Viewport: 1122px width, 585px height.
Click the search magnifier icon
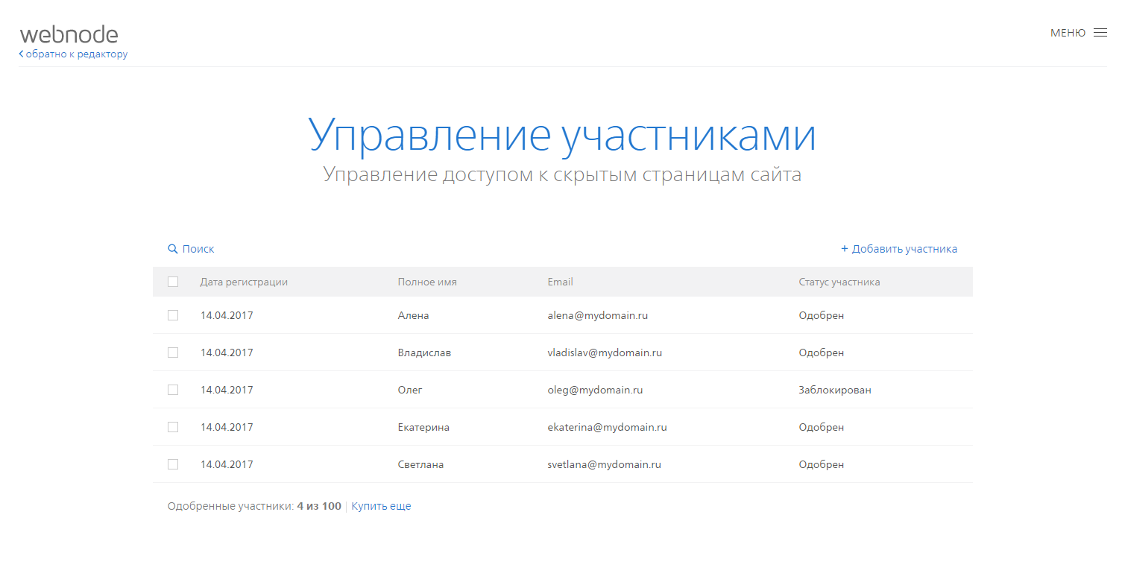click(x=173, y=249)
